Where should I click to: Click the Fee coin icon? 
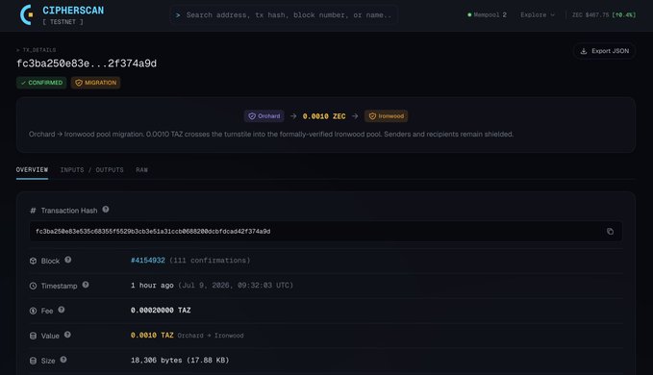[33, 311]
